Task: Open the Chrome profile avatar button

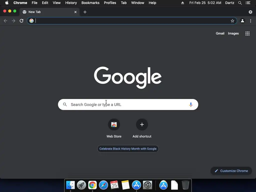Action: coord(242,21)
